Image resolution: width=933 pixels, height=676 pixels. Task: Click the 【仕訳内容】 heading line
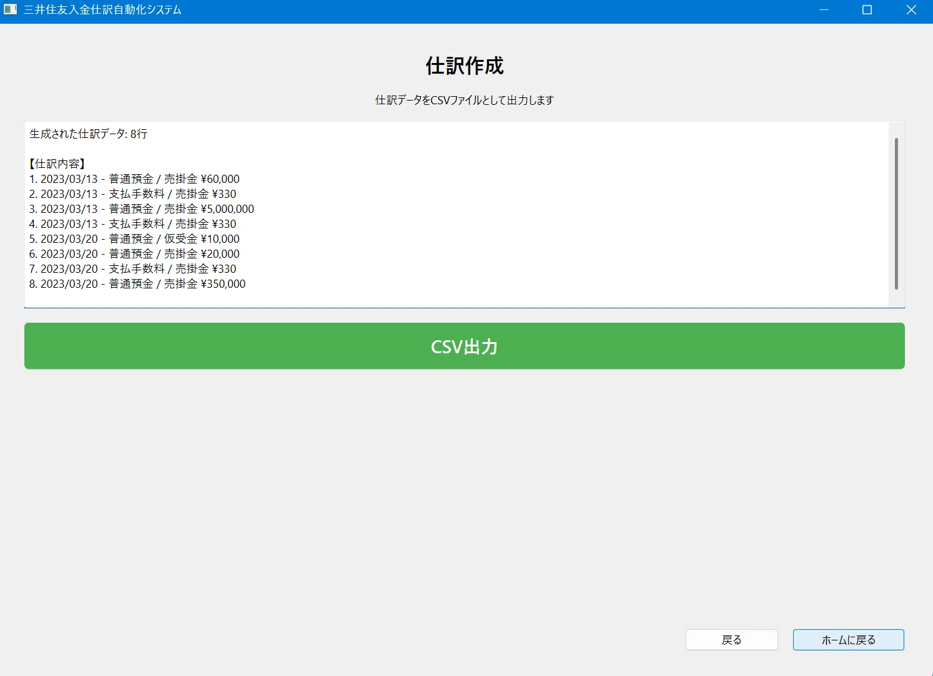[x=57, y=164]
